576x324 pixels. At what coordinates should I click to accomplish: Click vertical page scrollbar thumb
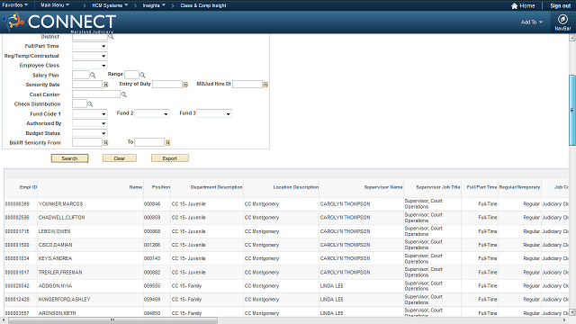point(572,110)
